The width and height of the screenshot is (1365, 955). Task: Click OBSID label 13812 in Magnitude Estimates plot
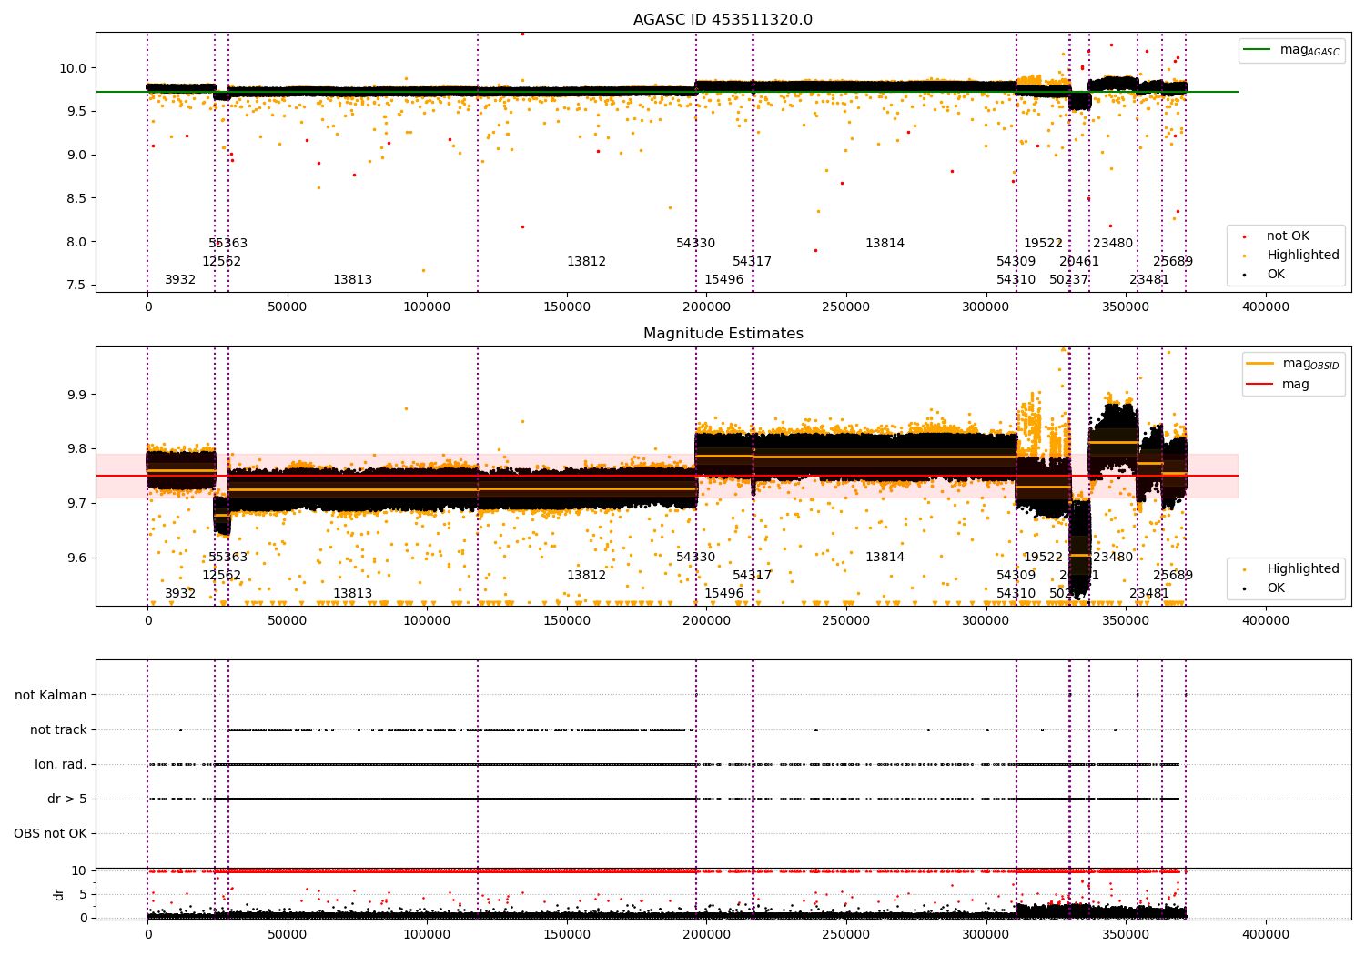pos(587,576)
